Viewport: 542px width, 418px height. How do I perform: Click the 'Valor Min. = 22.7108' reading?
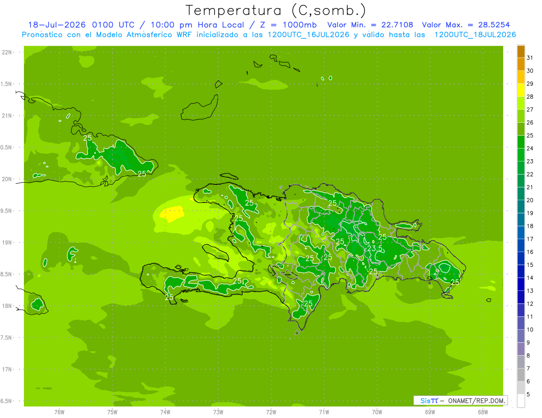(370, 25)
